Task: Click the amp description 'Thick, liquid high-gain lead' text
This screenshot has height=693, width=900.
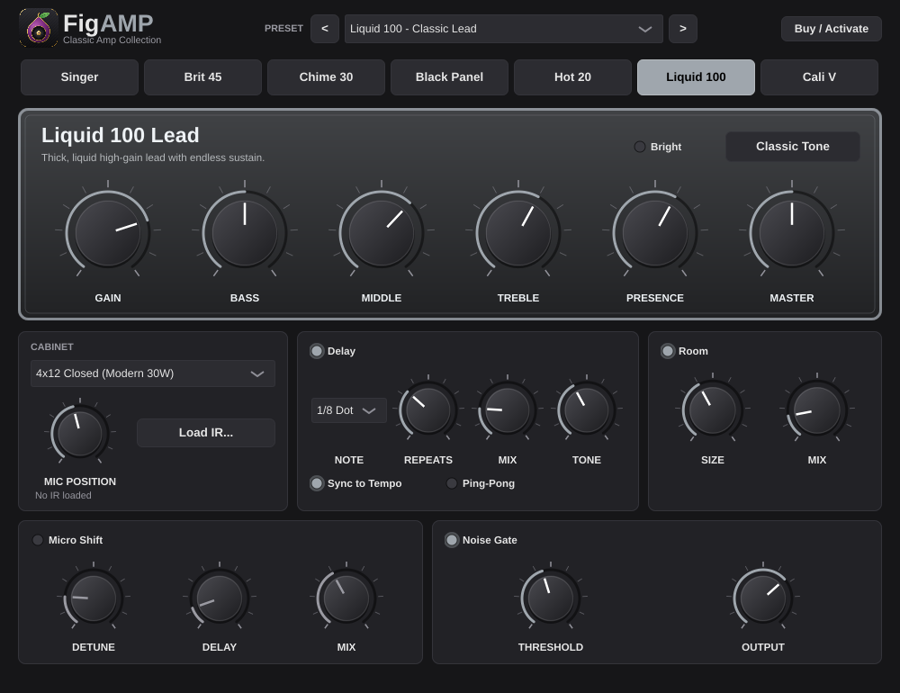Action: pyautogui.click(x=153, y=157)
